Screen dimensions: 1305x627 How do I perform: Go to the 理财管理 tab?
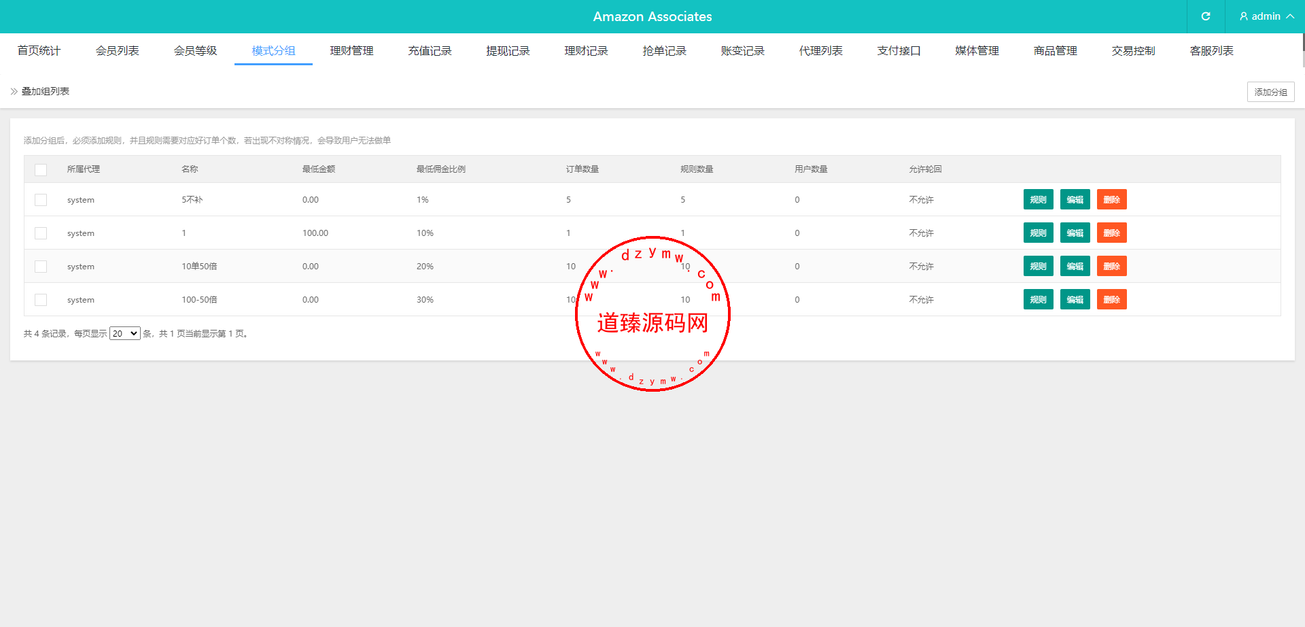click(351, 51)
